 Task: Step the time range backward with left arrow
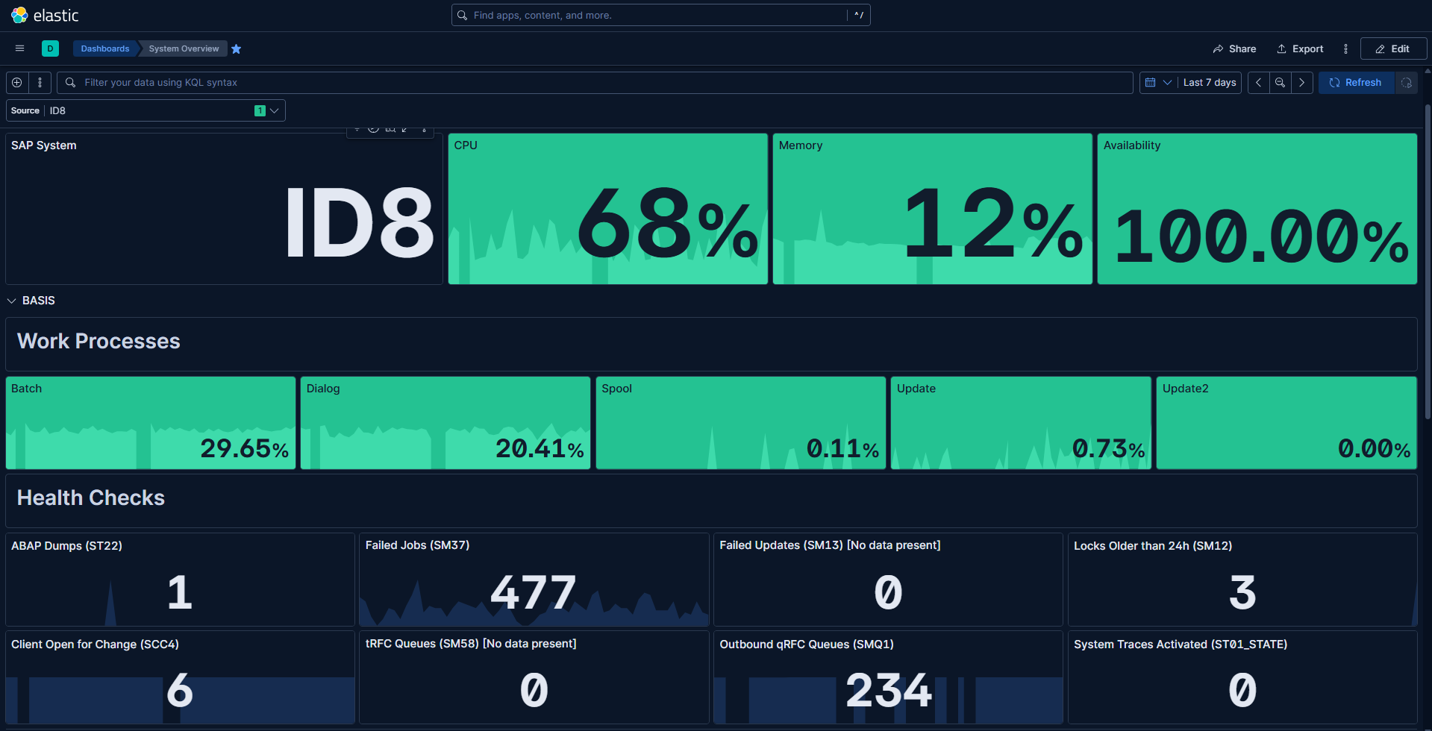pos(1259,83)
